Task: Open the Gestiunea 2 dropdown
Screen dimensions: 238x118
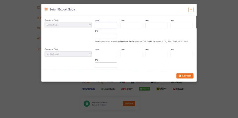Action: pos(68,54)
